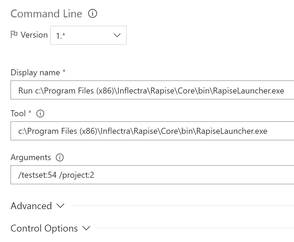Show info tooltip for the Arguments field
The height and width of the screenshot is (242, 294).
(x=60, y=157)
